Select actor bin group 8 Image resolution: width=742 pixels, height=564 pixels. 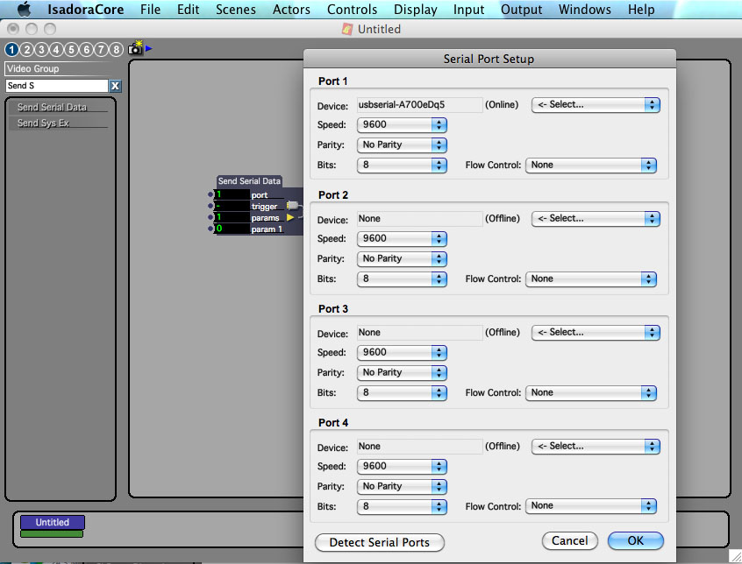point(116,50)
